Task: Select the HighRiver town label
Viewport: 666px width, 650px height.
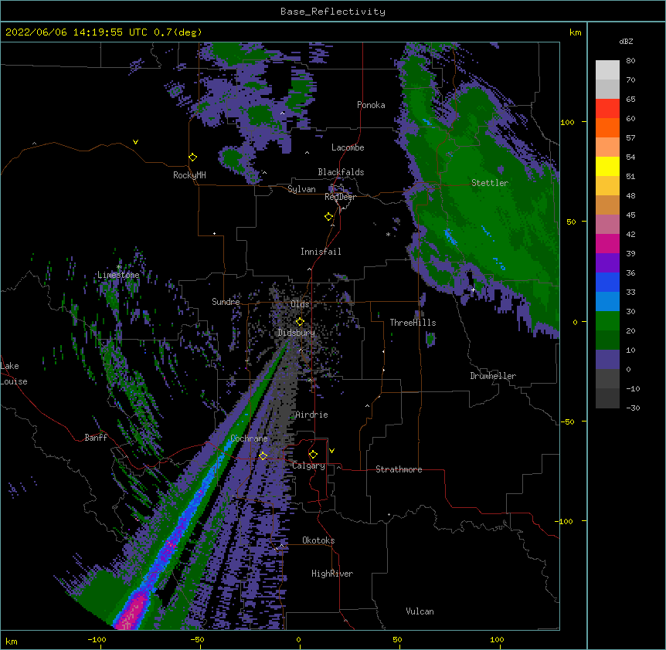Action: click(x=332, y=574)
